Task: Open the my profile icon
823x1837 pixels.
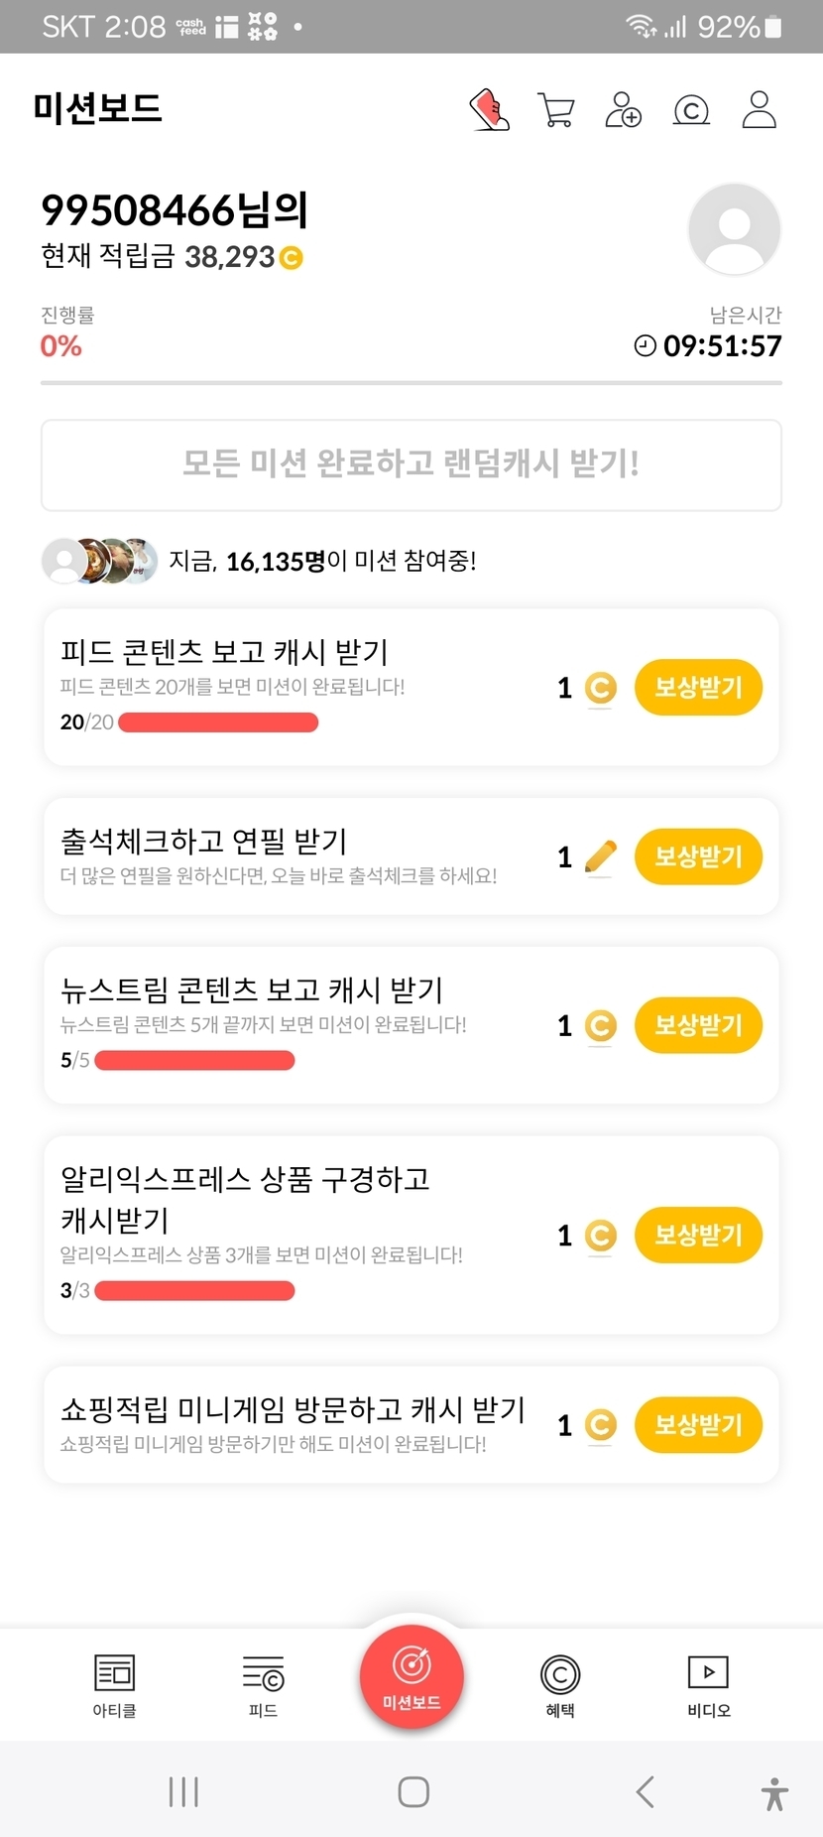Action: [759, 109]
